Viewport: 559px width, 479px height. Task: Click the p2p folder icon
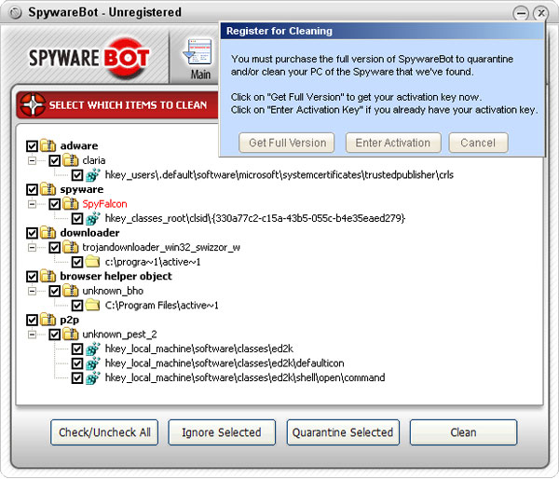pos(48,320)
